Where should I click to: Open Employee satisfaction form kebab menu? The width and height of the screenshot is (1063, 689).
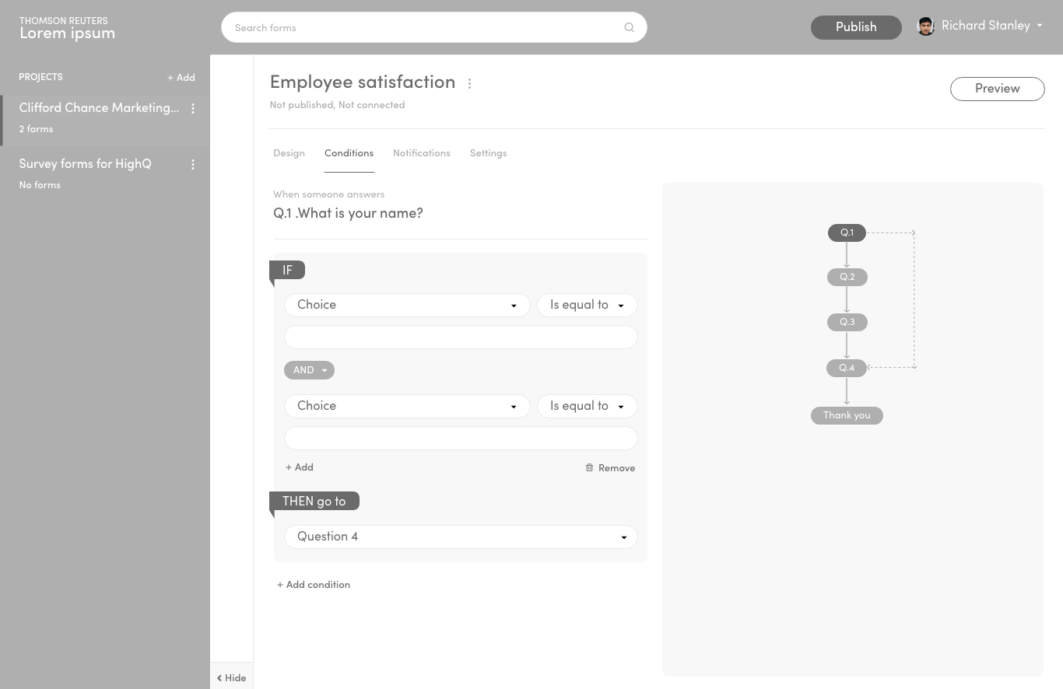tap(469, 83)
